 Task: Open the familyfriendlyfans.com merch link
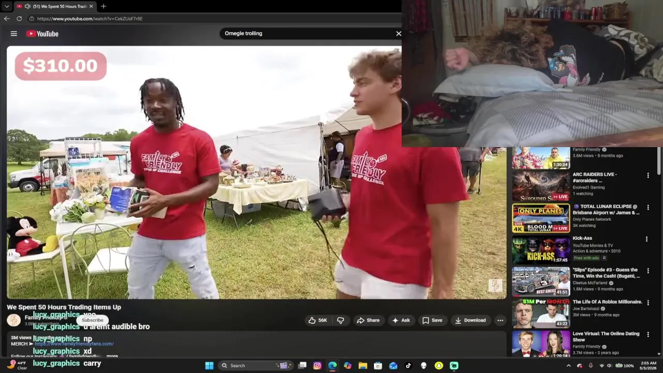click(x=74, y=343)
